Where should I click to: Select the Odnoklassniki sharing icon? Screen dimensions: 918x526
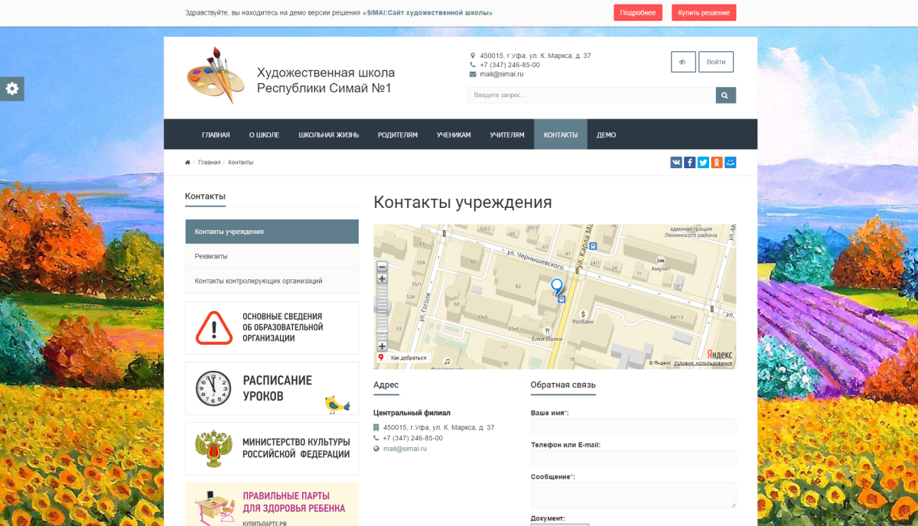[717, 162]
